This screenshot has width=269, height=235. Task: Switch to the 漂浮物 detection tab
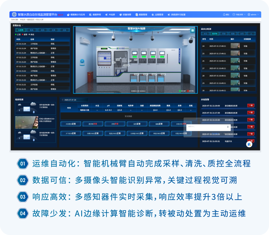click(x=214, y=34)
